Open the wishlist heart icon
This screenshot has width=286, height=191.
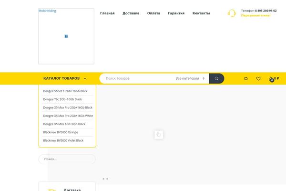(x=258, y=79)
